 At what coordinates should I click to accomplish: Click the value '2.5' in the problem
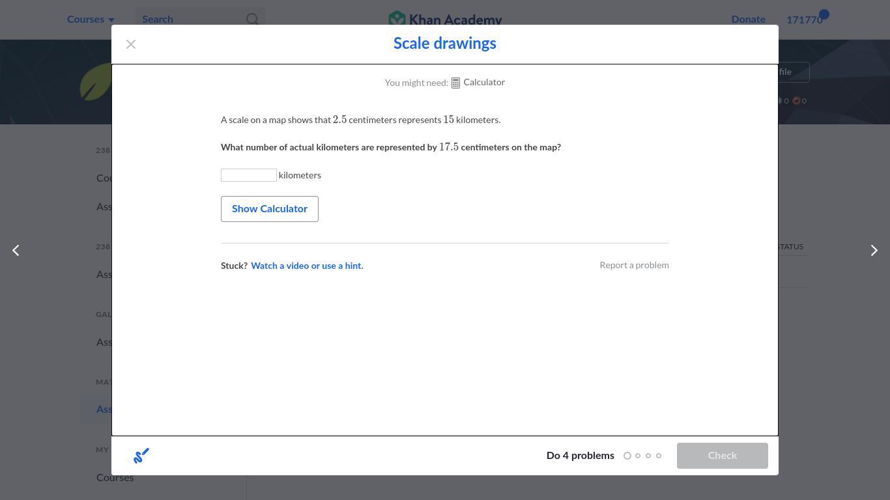pyautogui.click(x=340, y=120)
